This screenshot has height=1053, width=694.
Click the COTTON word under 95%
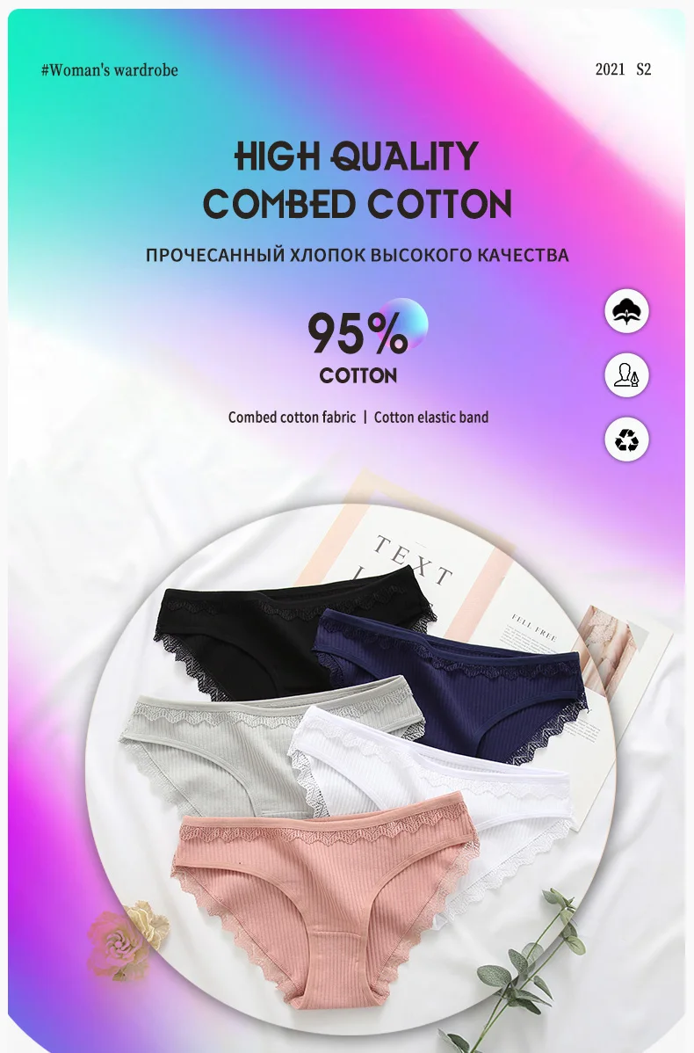pyautogui.click(x=358, y=375)
